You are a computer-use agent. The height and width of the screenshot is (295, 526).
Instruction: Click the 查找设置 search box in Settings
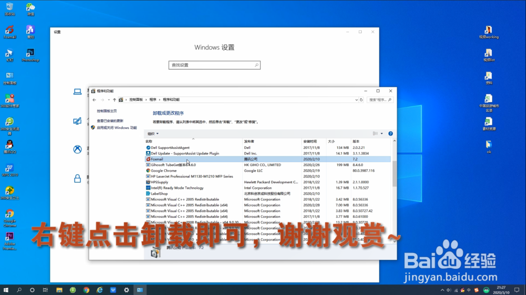coord(215,65)
